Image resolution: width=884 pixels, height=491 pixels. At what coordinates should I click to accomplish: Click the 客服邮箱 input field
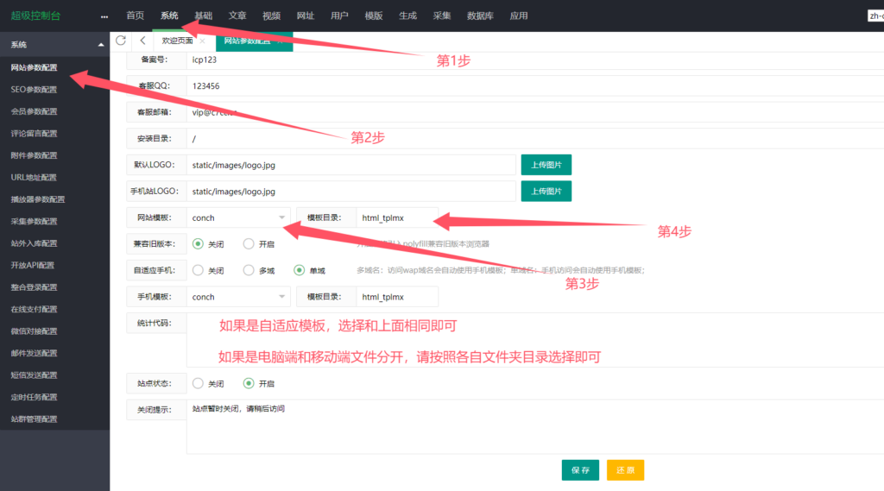(535, 112)
